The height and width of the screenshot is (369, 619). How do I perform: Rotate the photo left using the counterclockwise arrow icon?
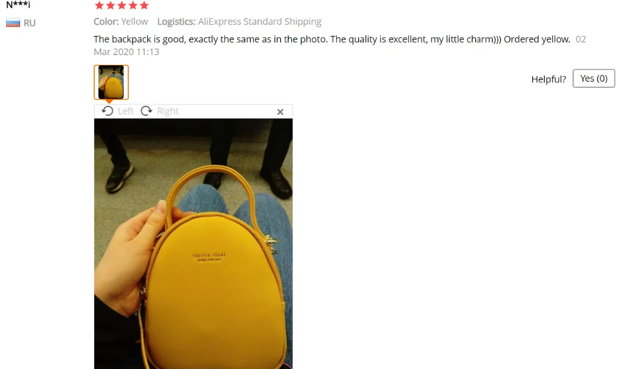(107, 111)
